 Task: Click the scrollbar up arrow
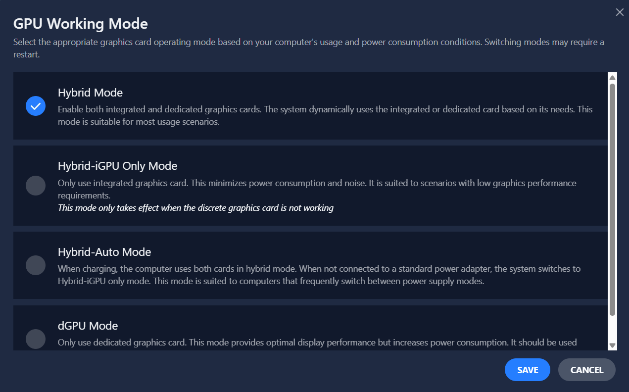coord(612,78)
